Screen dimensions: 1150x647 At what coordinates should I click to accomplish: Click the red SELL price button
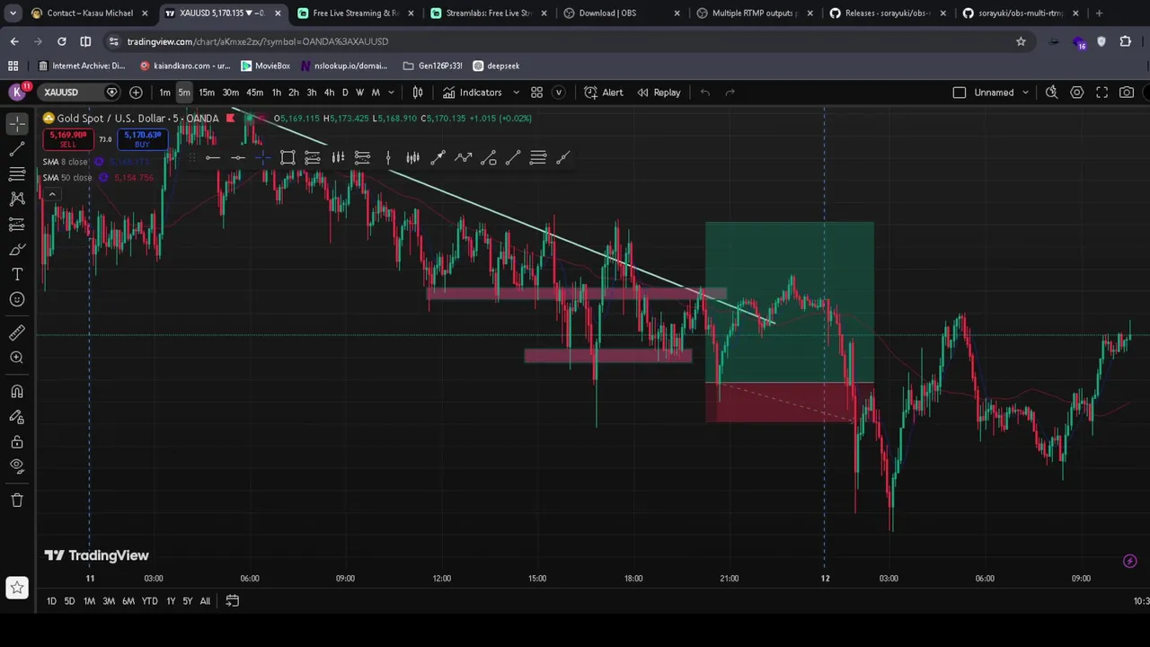(x=68, y=139)
